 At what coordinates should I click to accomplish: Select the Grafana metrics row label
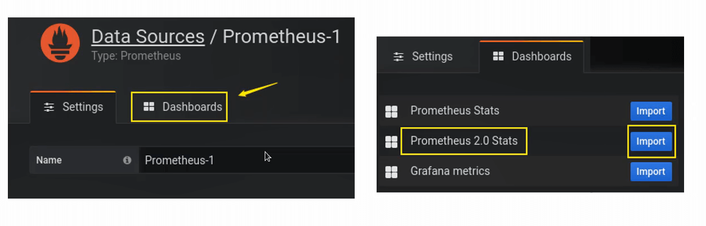450,171
